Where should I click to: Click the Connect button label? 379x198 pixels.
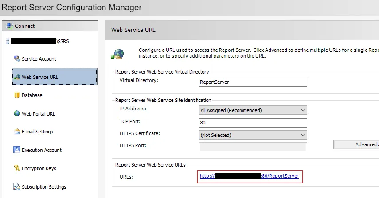(25, 26)
